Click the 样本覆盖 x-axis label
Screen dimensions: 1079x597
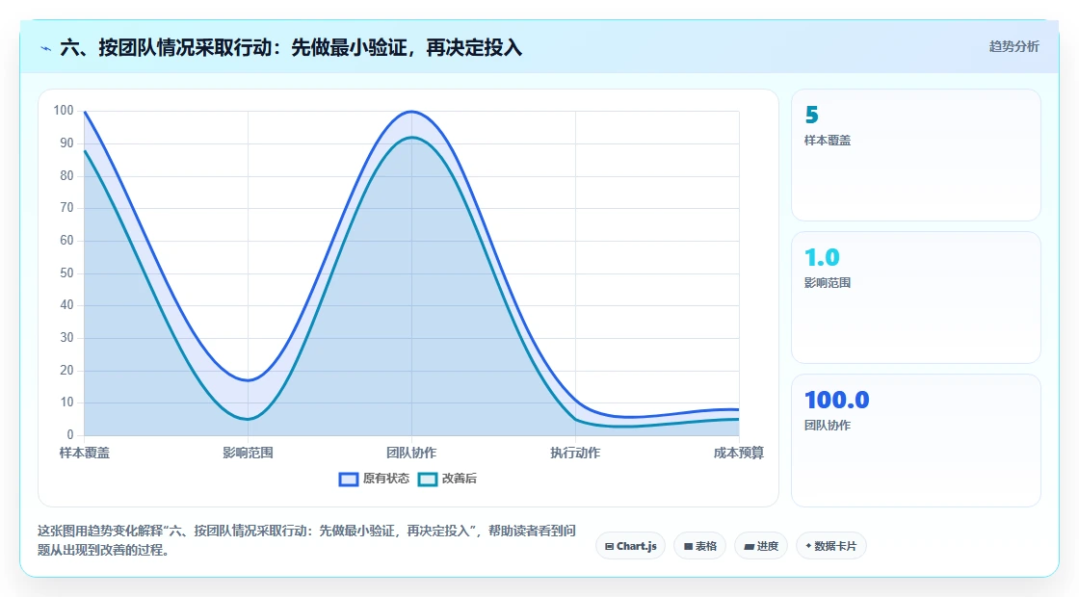click(84, 453)
